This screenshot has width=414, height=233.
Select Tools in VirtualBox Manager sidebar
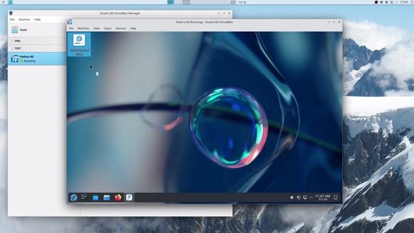(x=37, y=30)
